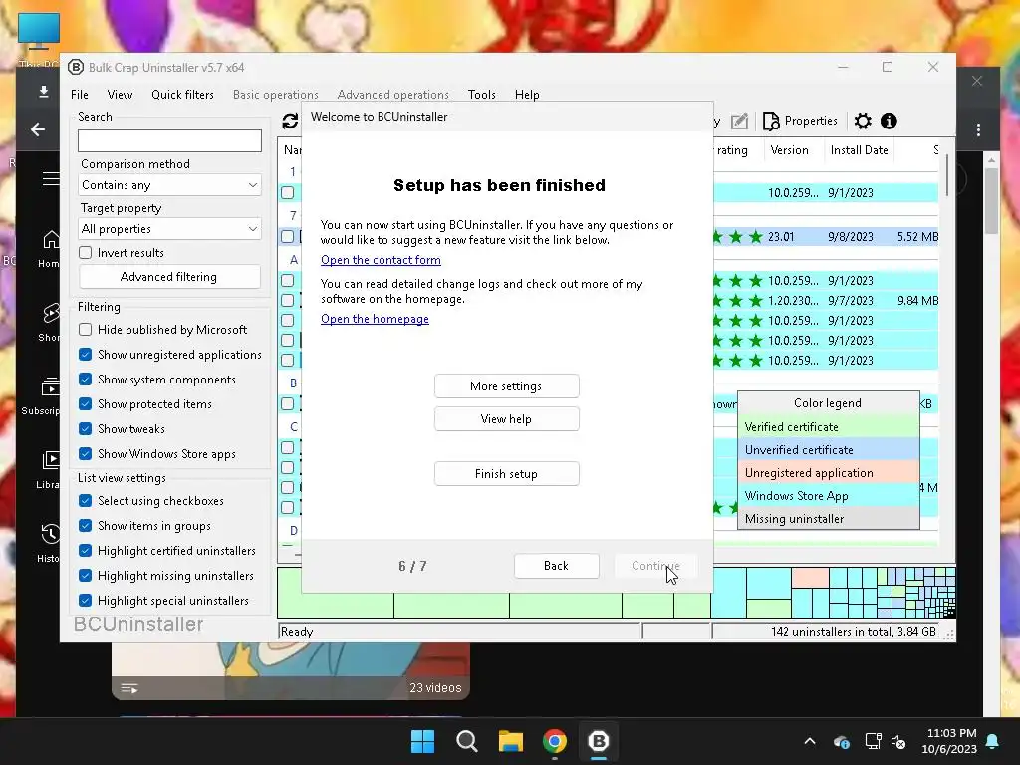
Task: Uncheck Select using checkboxes
Action: click(86, 501)
